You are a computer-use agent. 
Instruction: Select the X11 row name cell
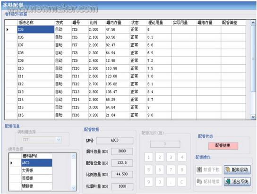click(36, 76)
